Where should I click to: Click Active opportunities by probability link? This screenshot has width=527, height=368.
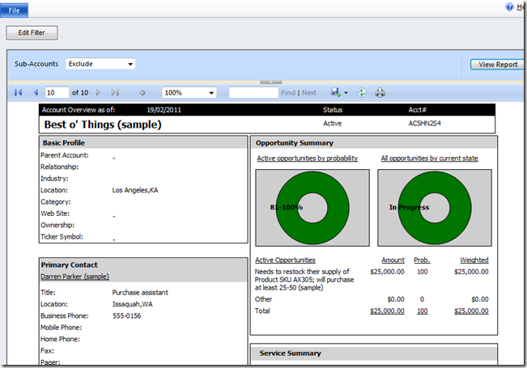point(307,159)
